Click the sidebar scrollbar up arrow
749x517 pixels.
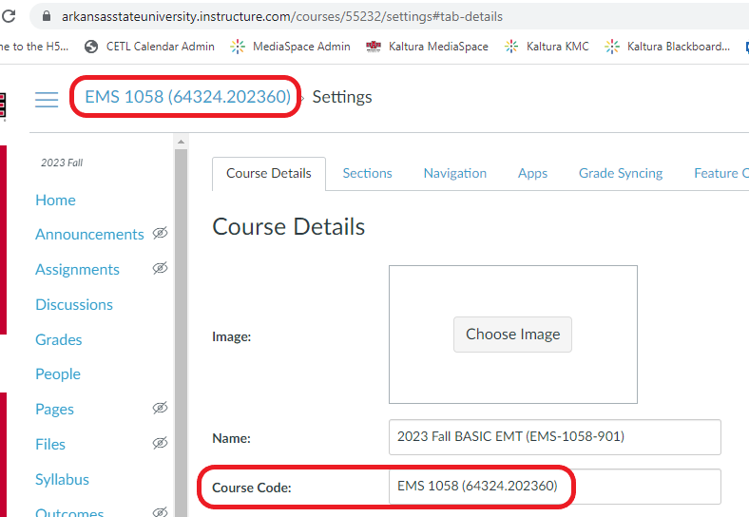pos(181,142)
